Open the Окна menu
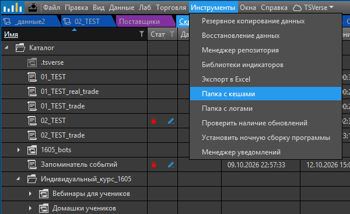350x214 pixels. click(248, 8)
